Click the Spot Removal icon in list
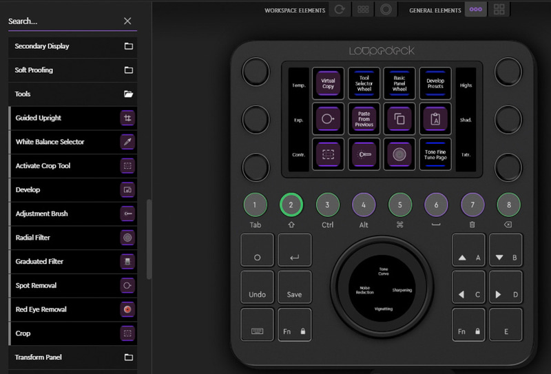This screenshot has height=374, width=551. (x=127, y=285)
